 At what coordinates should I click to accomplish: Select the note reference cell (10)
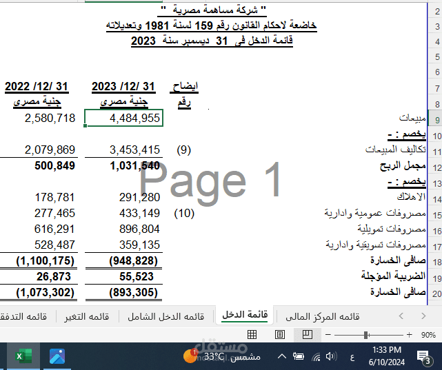point(184,213)
